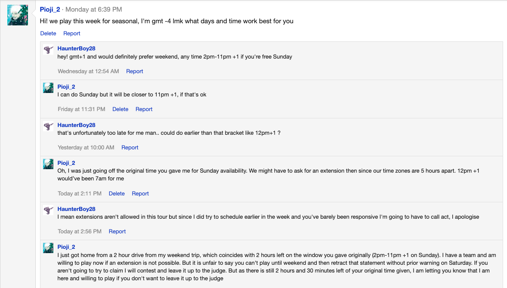This screenshot has width=507, height=288.
Task: Click Pioji_2's avatar beside the extension reply
Action: pyautogui.click(x=48, y=164)
